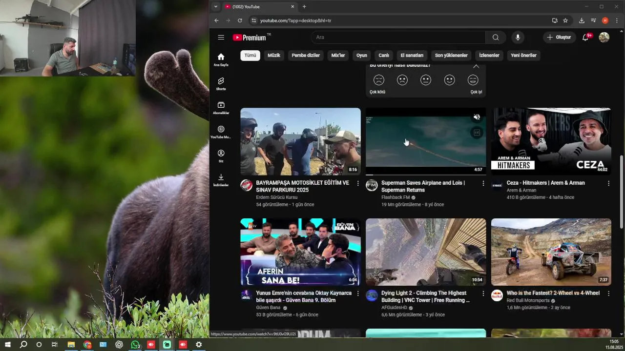
Task: Start voice search with the microphone
Action: click(x=518, y=38)
